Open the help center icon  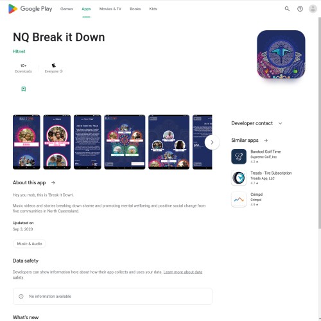300,9
